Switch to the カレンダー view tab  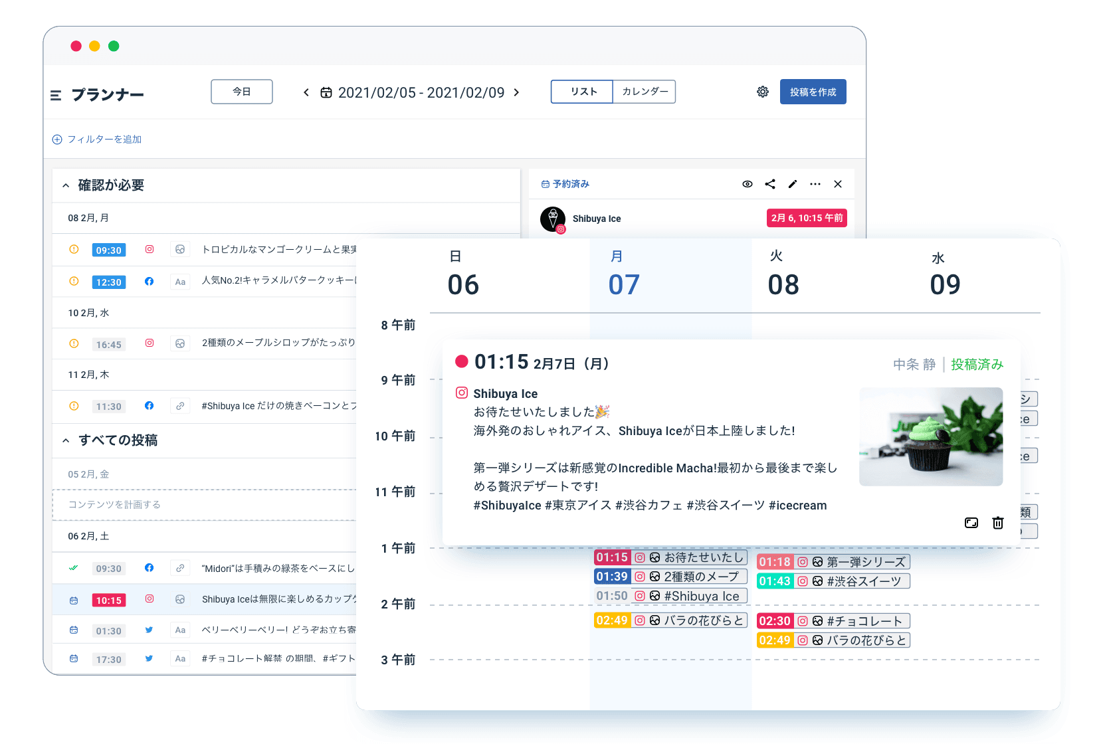(x=645, y=92)
